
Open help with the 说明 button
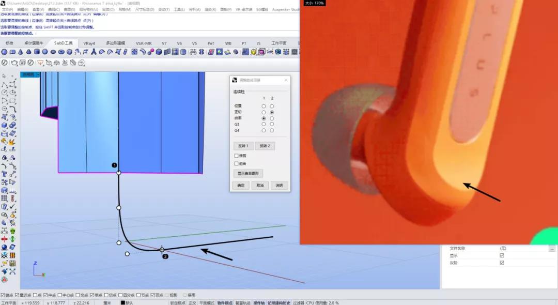pos(279,186)
